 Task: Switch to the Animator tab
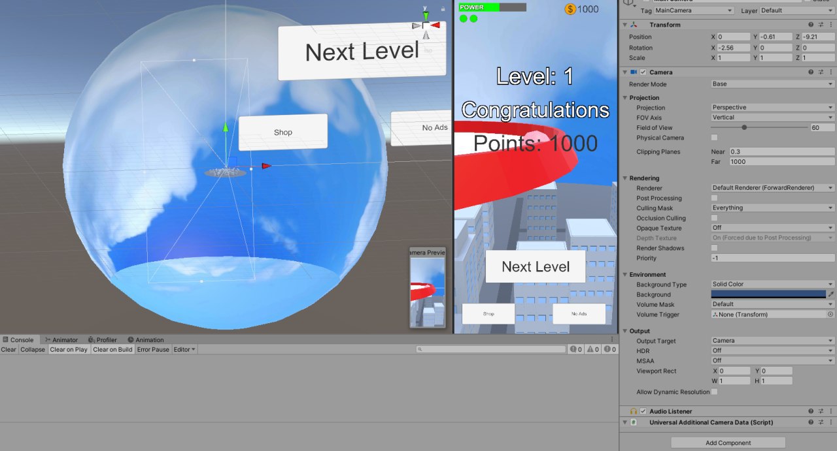(x=61, y=340)
